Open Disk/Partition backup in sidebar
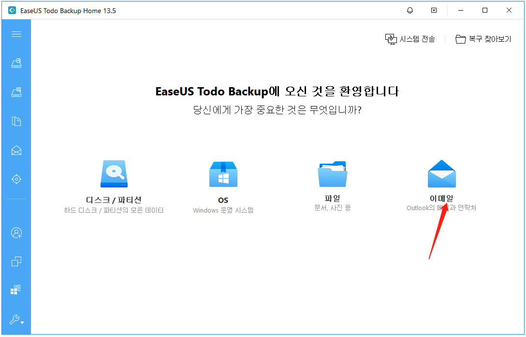The height and width of the screenshot is (337, 526). [16, 63]
